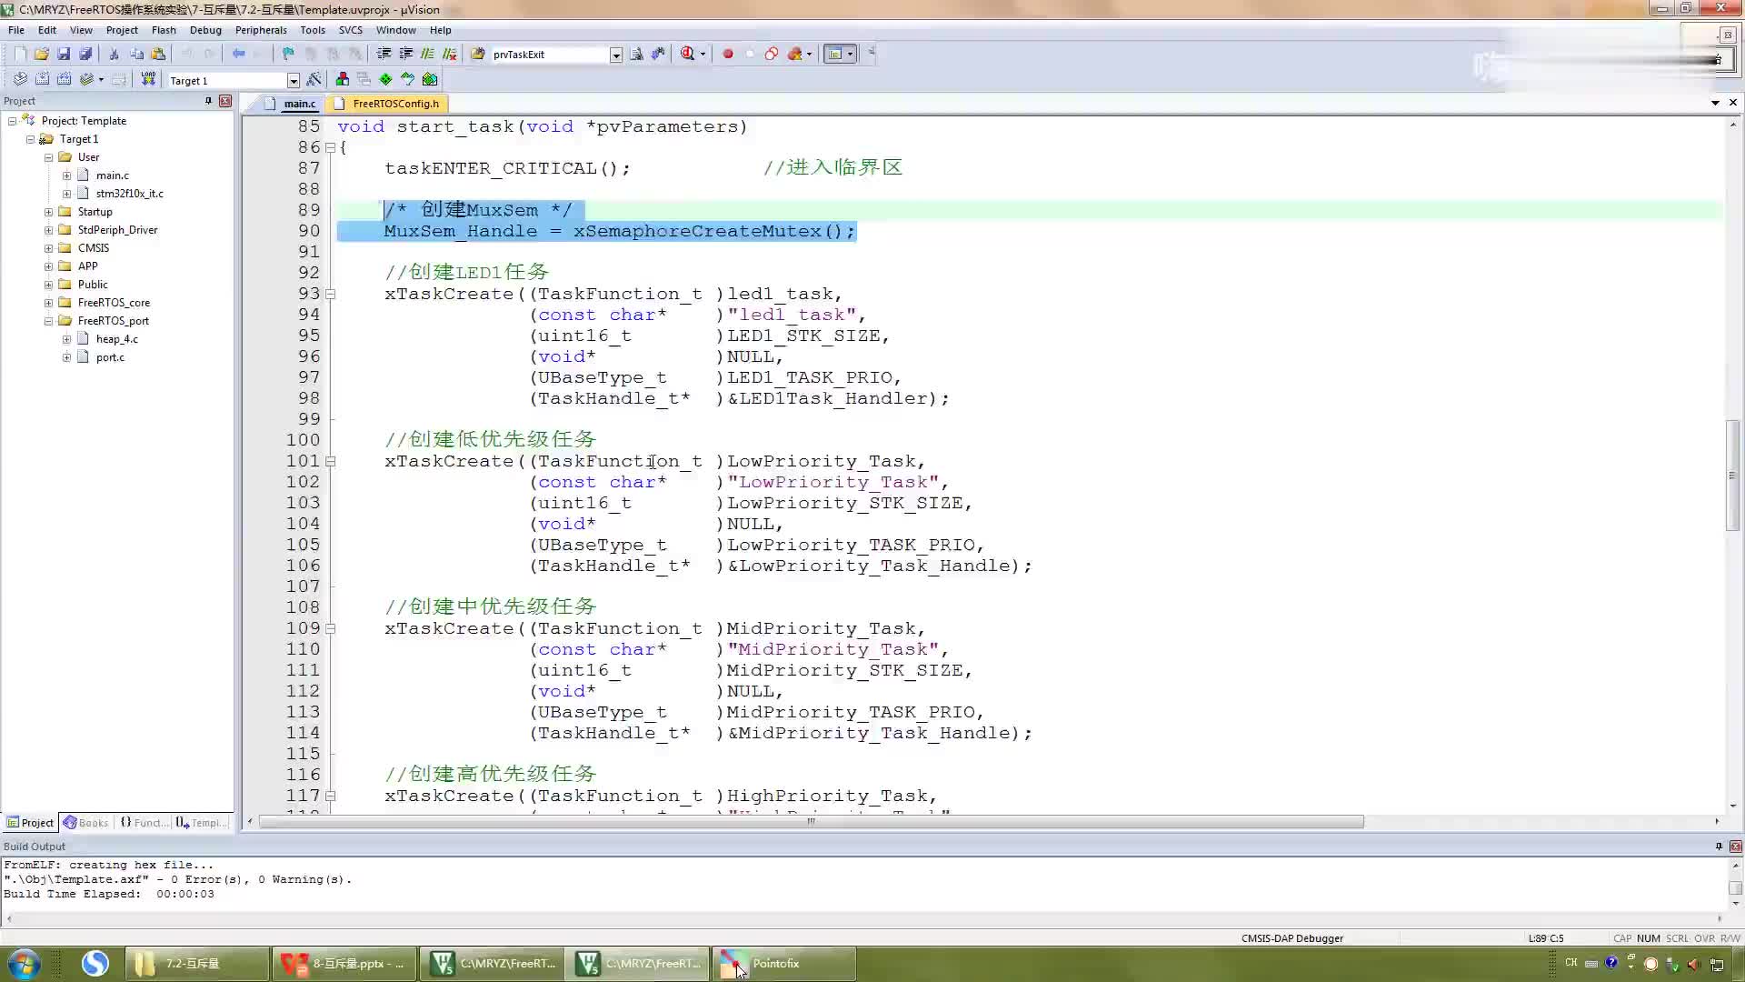Viewport: 1745px width, 982px height.
Task: Click Pointofix in the taskbar
Action: pyautogui.click(x=783, y=964)
